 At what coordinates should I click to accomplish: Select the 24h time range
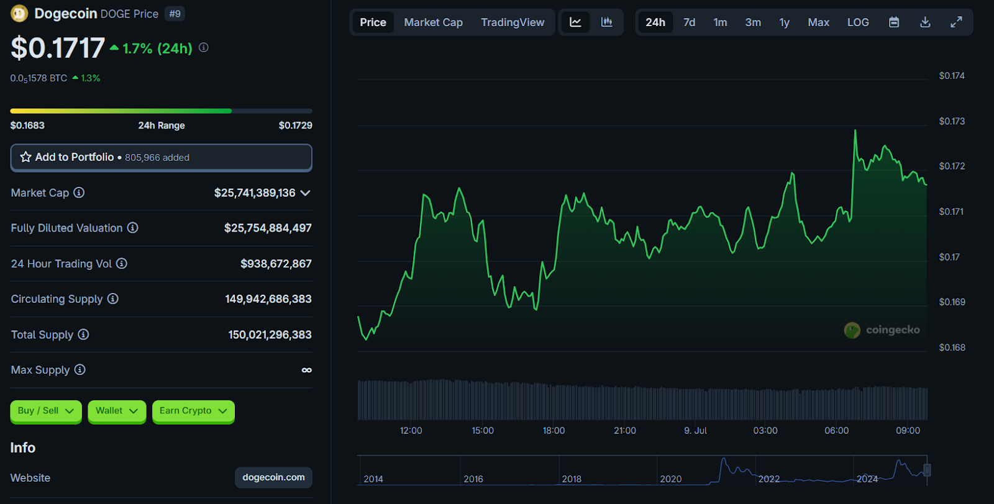point(655,22)
